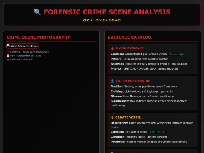Click 'Large pooling with satellite spatter' pattern line
This screenshot has height=153, width=204.
139,59
